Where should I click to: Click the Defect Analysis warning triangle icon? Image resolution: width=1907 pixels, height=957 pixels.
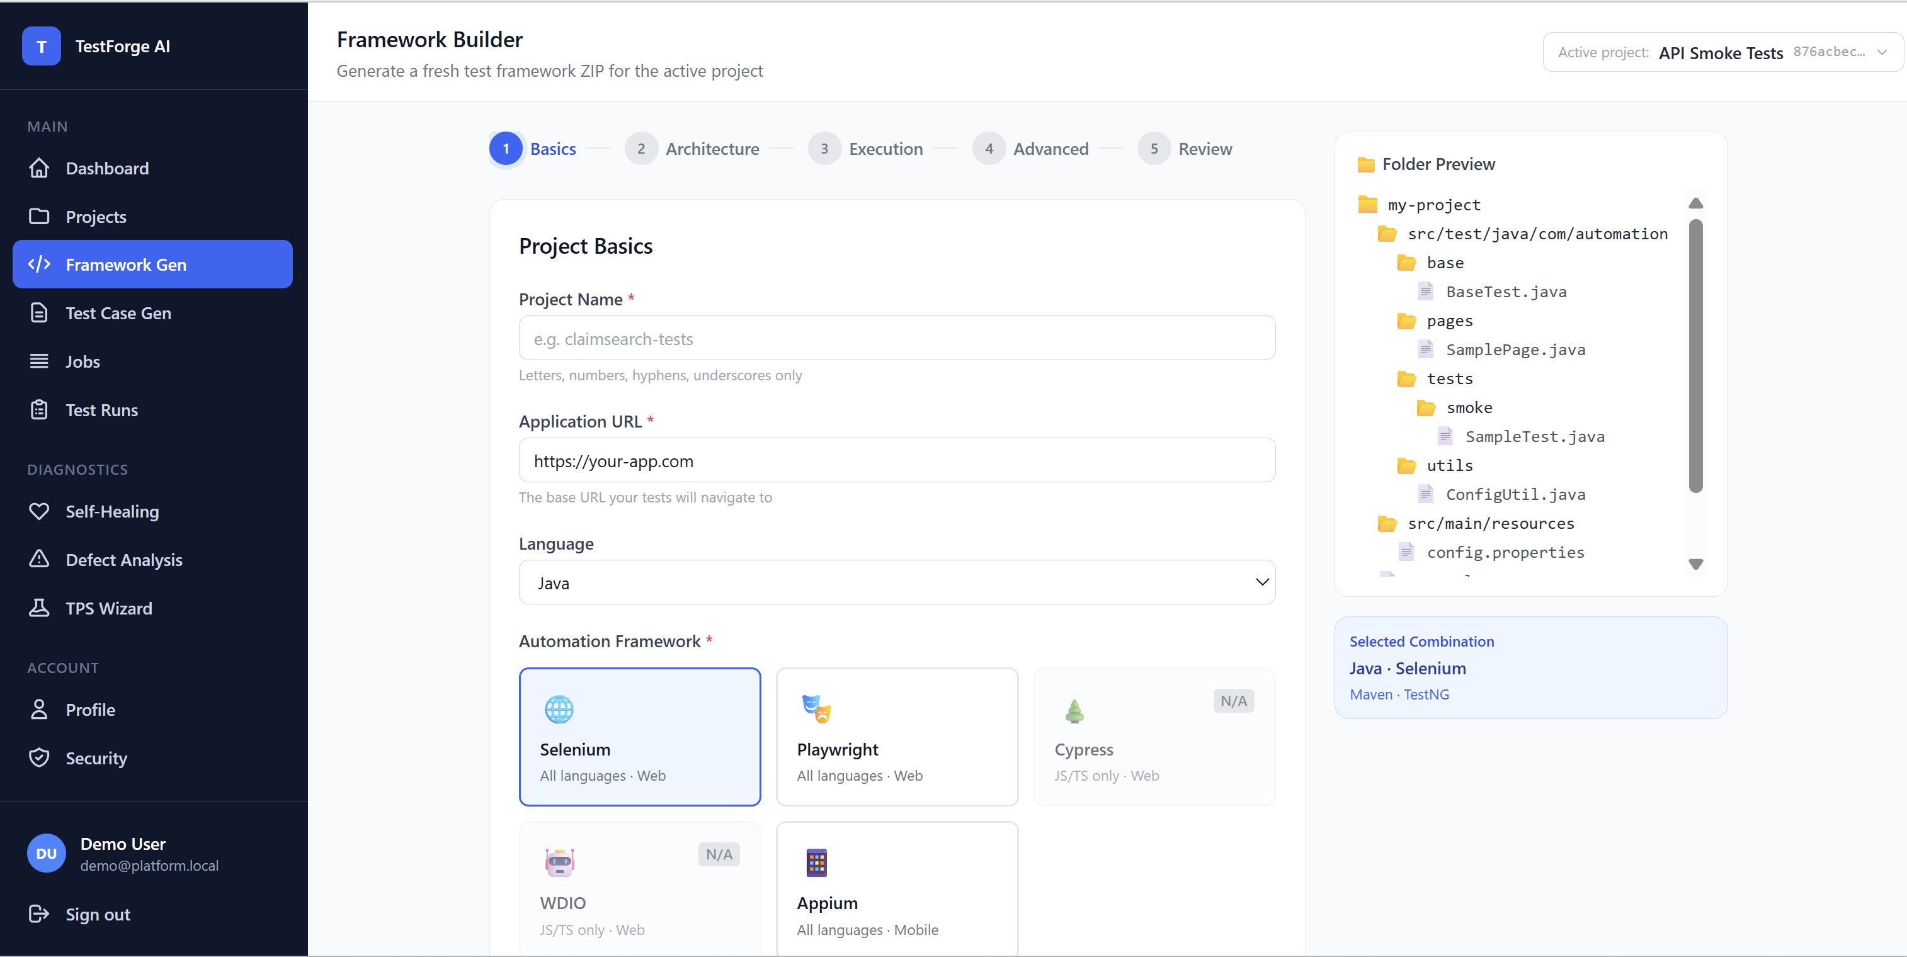[x=39, y=559]
